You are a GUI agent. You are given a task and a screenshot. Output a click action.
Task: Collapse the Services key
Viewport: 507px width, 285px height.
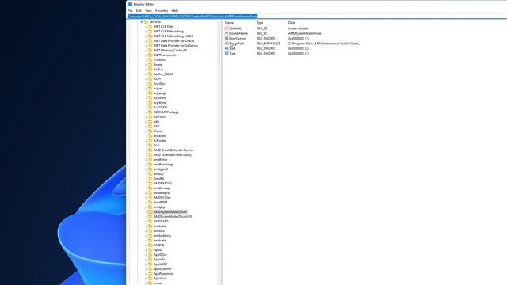click(142, 22)
